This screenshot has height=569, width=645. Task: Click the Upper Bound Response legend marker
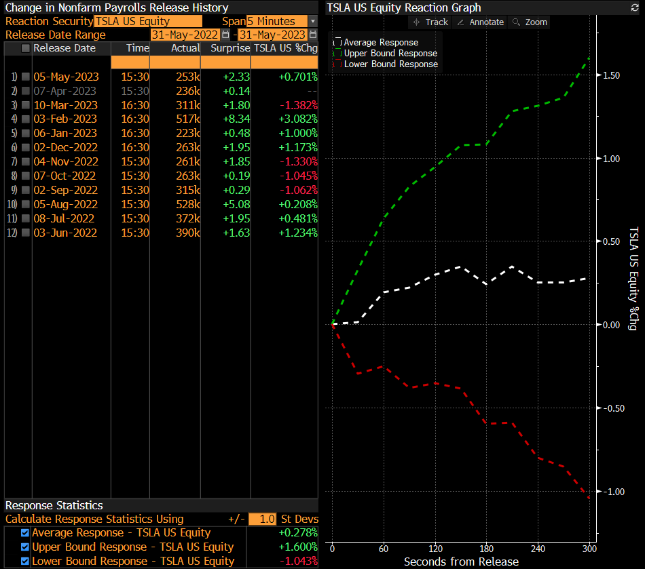tap(337, 53)
